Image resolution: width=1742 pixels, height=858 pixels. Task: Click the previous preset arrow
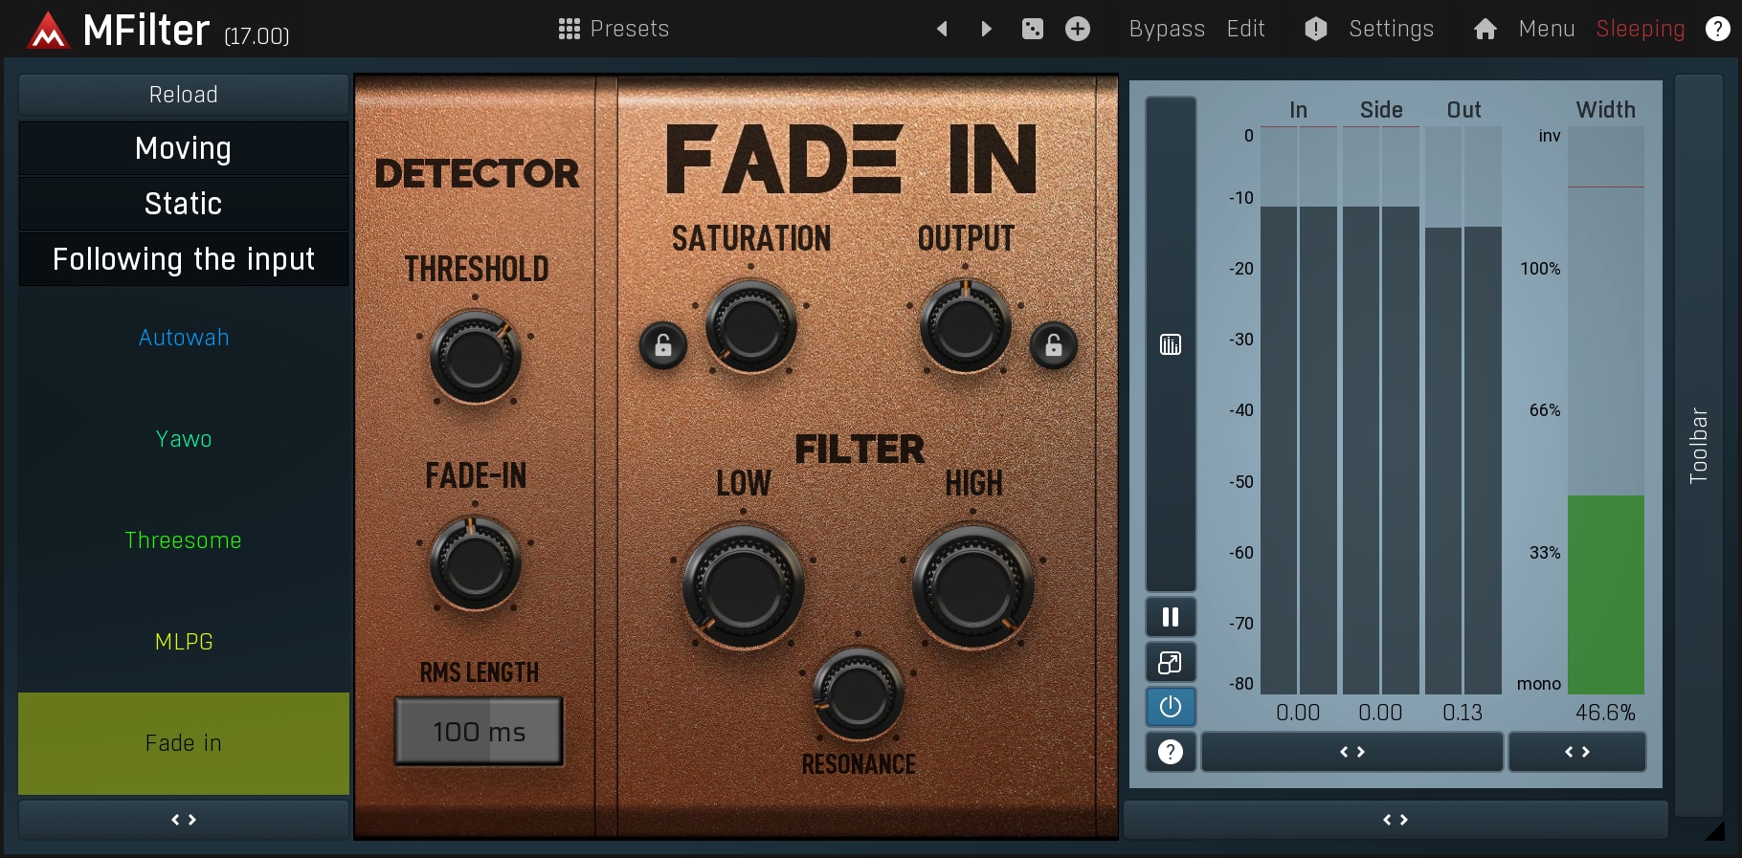pos(942,29)
